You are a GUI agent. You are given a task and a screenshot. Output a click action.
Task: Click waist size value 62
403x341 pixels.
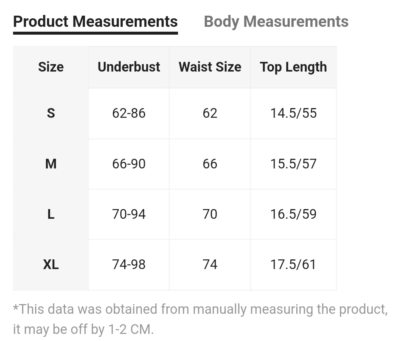[x=210, y=113]
